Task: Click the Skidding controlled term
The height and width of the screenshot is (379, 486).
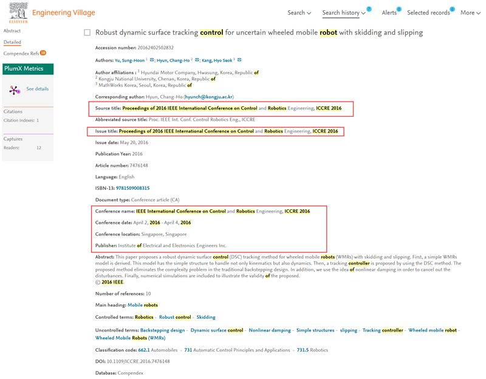Action: click(206, 317)
